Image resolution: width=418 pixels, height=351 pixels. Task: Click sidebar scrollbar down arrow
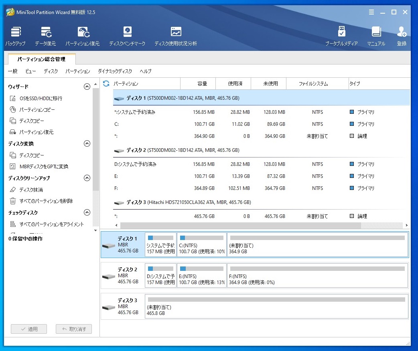tap(96, 230)
